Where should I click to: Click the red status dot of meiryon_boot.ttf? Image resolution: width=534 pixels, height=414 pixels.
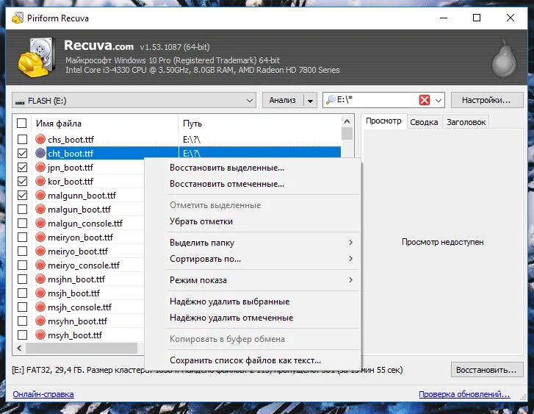tap(40, 237)
